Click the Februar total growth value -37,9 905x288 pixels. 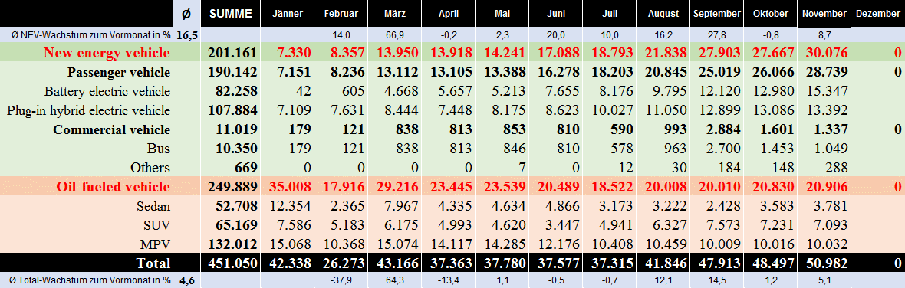(341, 280)
